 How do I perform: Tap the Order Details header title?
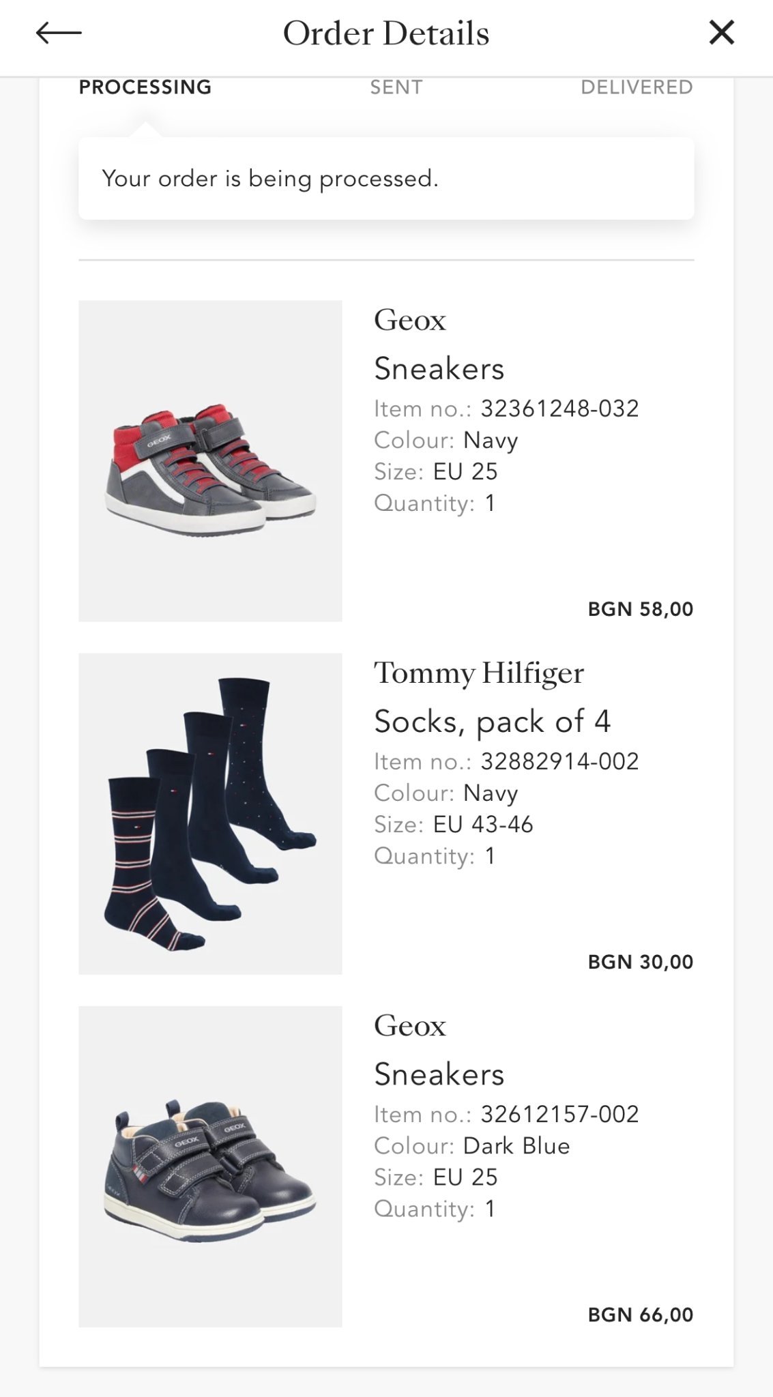(386, 33)
